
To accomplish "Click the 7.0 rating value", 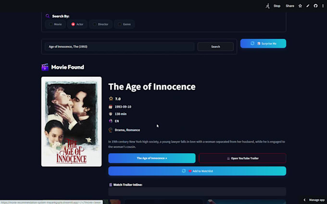I will [118, 99].
